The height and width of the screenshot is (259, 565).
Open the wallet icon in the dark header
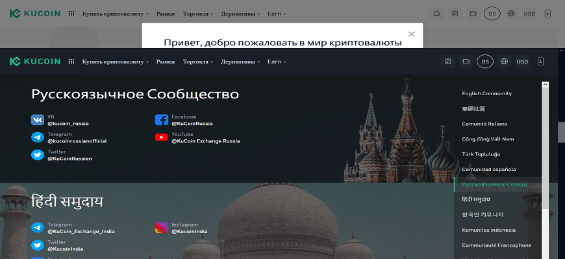(466, 62)
